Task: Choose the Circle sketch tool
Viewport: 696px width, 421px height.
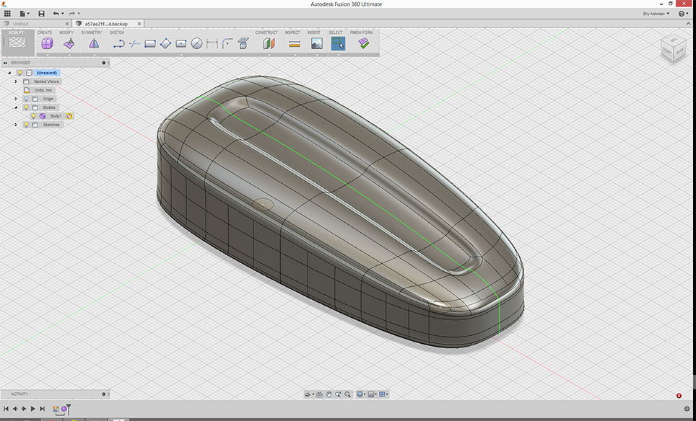Action: click(196, 43)
